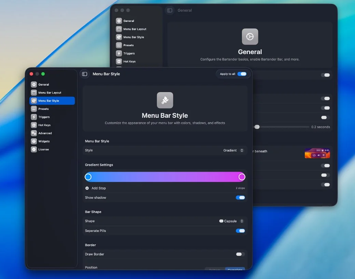Click Hot Keys icon in back window sidebar

point(119,62)
